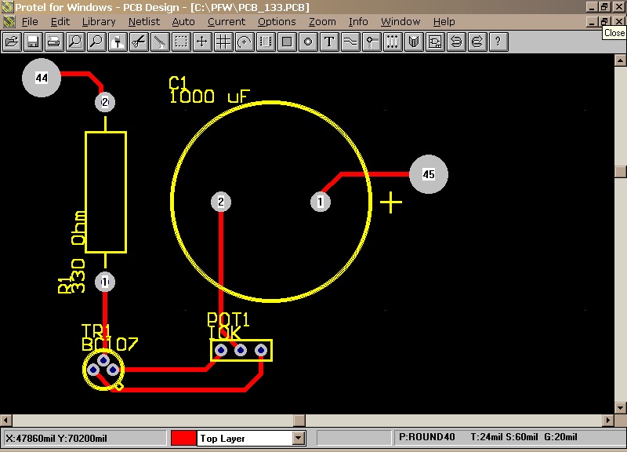This screenshot has width=627, height=452.
Task: Open the Top Layer dropdown
Action: (x=299, y=438)
